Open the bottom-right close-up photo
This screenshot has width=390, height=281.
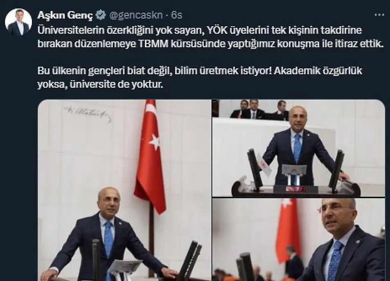299,240
